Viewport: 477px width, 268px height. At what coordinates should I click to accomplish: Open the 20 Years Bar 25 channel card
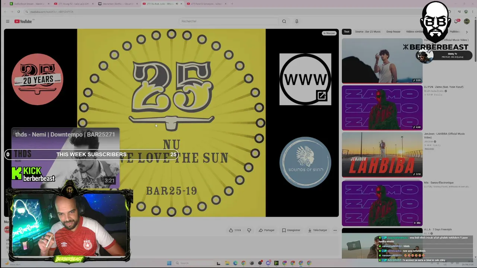(x=37, y=79)
